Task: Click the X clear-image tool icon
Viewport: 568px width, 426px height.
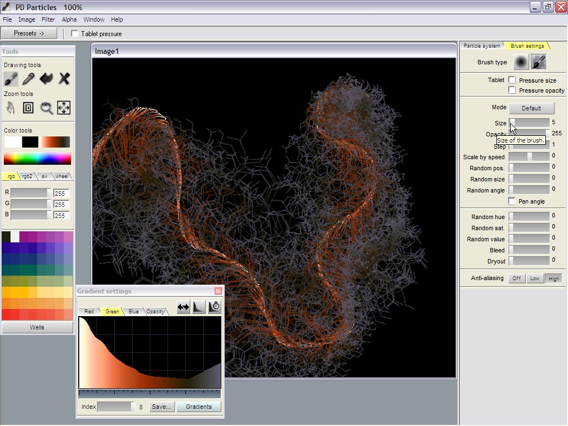Action: coord(64,79)
